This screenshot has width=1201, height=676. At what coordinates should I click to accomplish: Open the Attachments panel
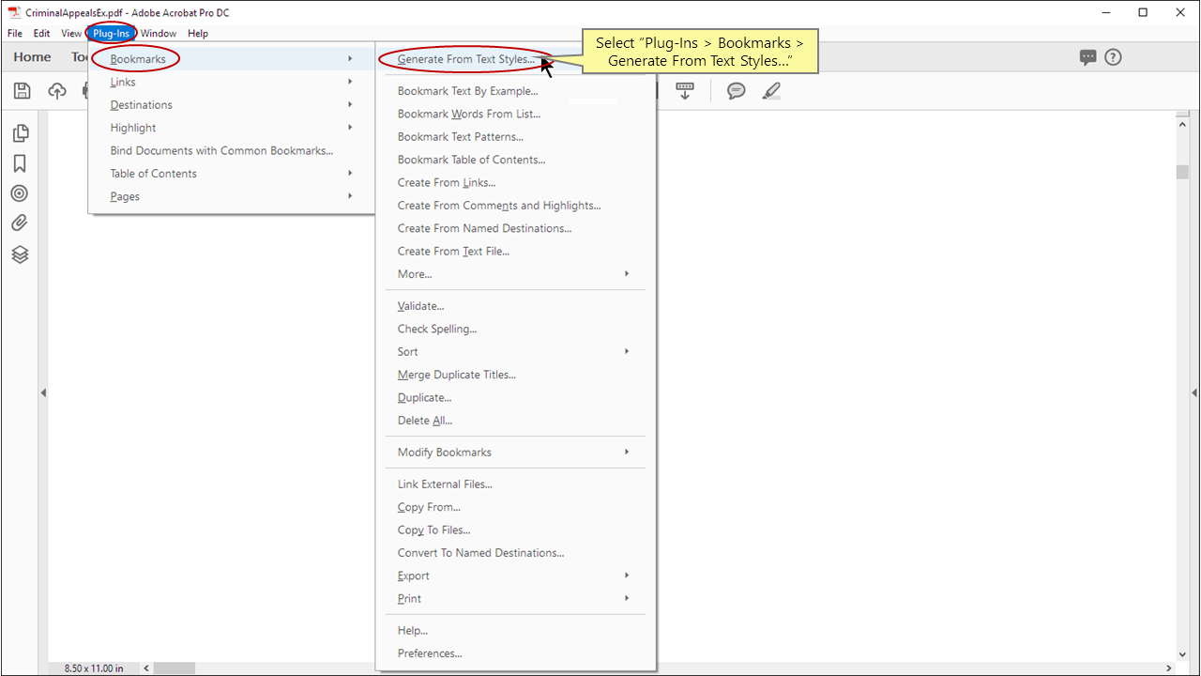(x=20, y=223)
